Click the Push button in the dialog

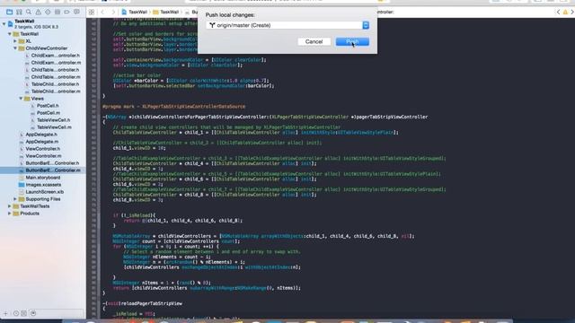coord(352,41)
